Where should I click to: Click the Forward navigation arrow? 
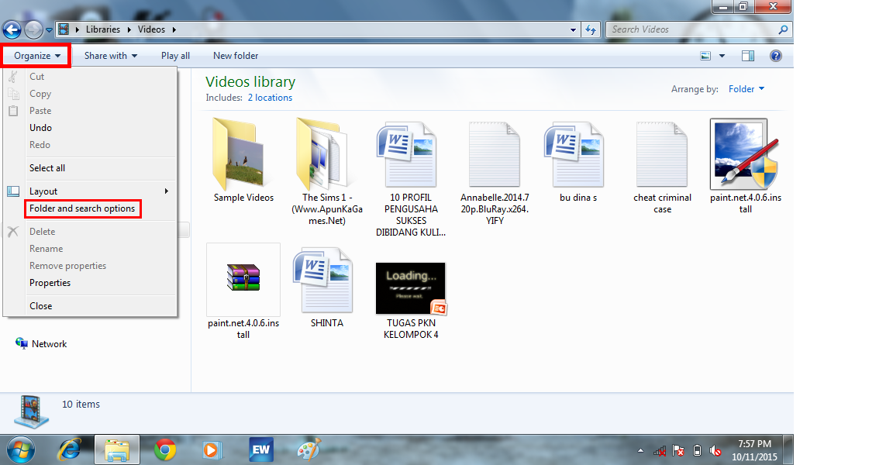click(33, 29)
